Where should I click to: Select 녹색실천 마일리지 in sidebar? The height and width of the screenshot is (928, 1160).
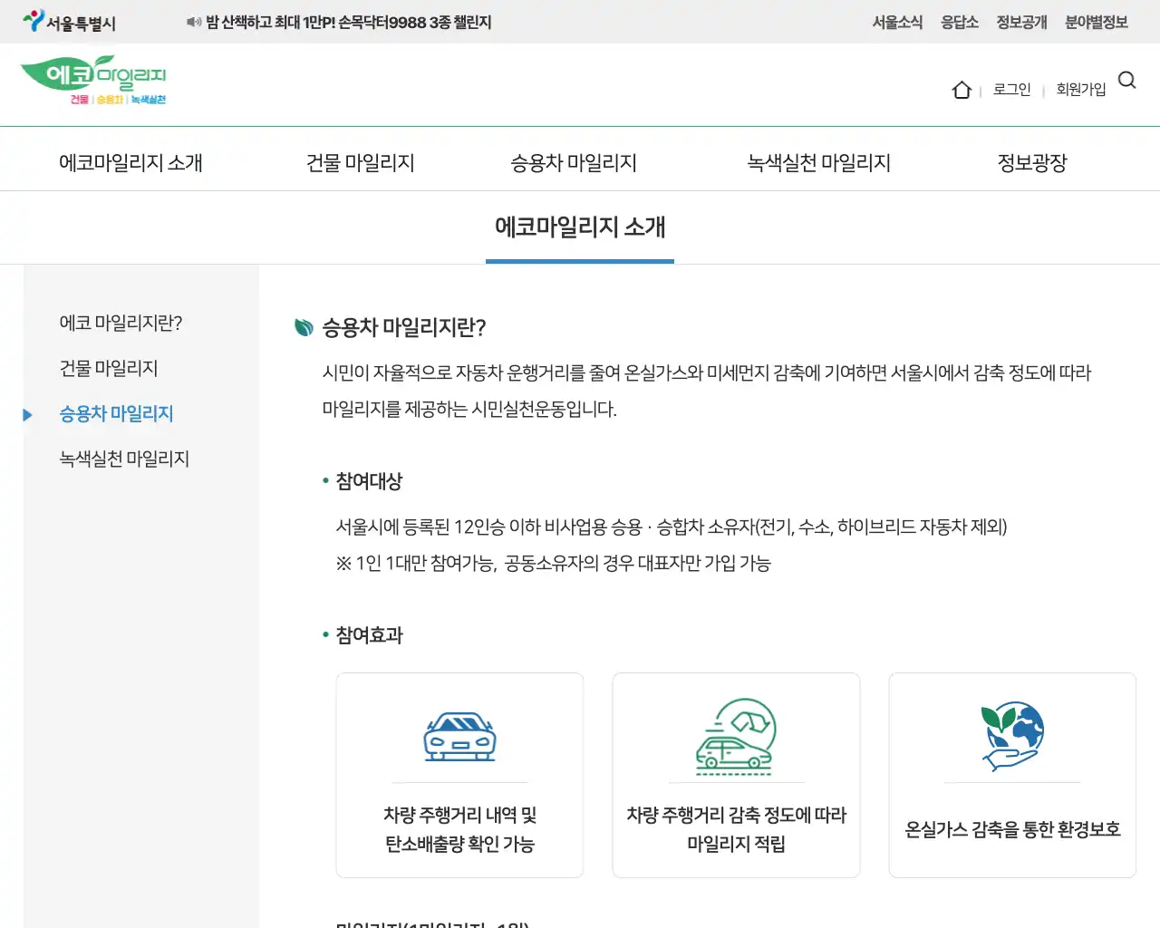pos(124,459)
